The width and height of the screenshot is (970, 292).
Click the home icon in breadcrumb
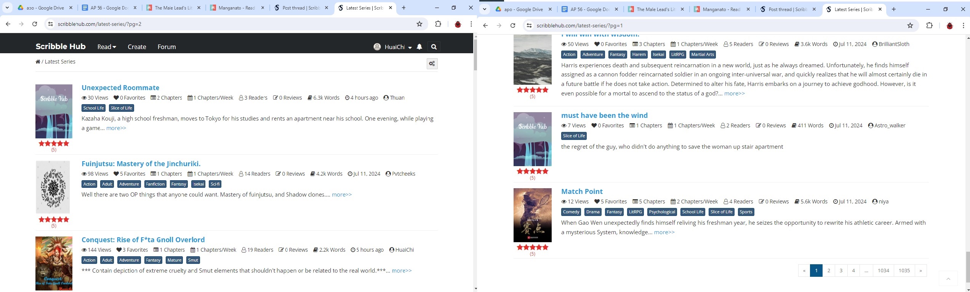click(x=38, y=62)
